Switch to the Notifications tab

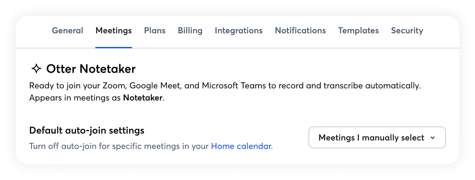click(x=300, y=31)
